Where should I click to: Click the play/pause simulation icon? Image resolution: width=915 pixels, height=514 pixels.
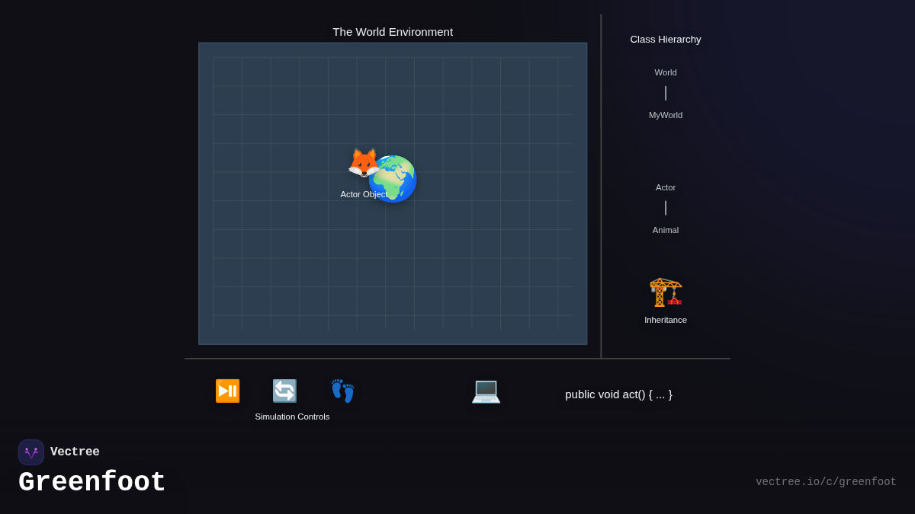227,391
